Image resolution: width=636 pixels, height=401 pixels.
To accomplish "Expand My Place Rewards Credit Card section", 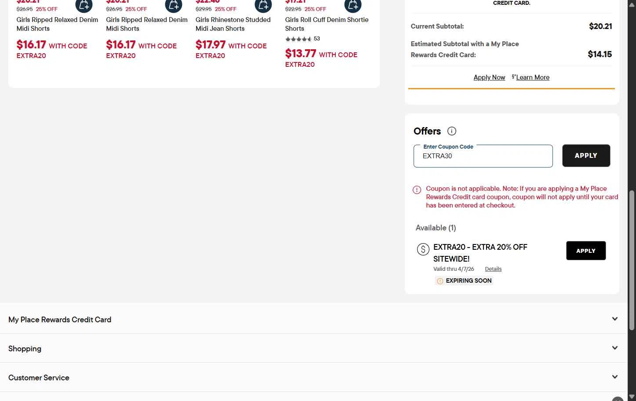I will point(313,319).
